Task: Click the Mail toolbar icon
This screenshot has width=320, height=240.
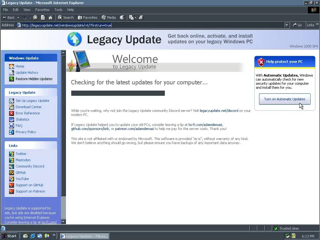Action: tap(132, 17)
